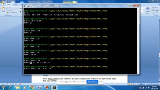The width and height of the screenshot is (160, 90).
Task: Open File Explorer from taskbar
Action: 18,88
